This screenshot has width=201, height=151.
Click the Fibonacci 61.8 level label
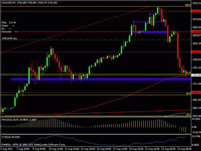click(188, 73)
